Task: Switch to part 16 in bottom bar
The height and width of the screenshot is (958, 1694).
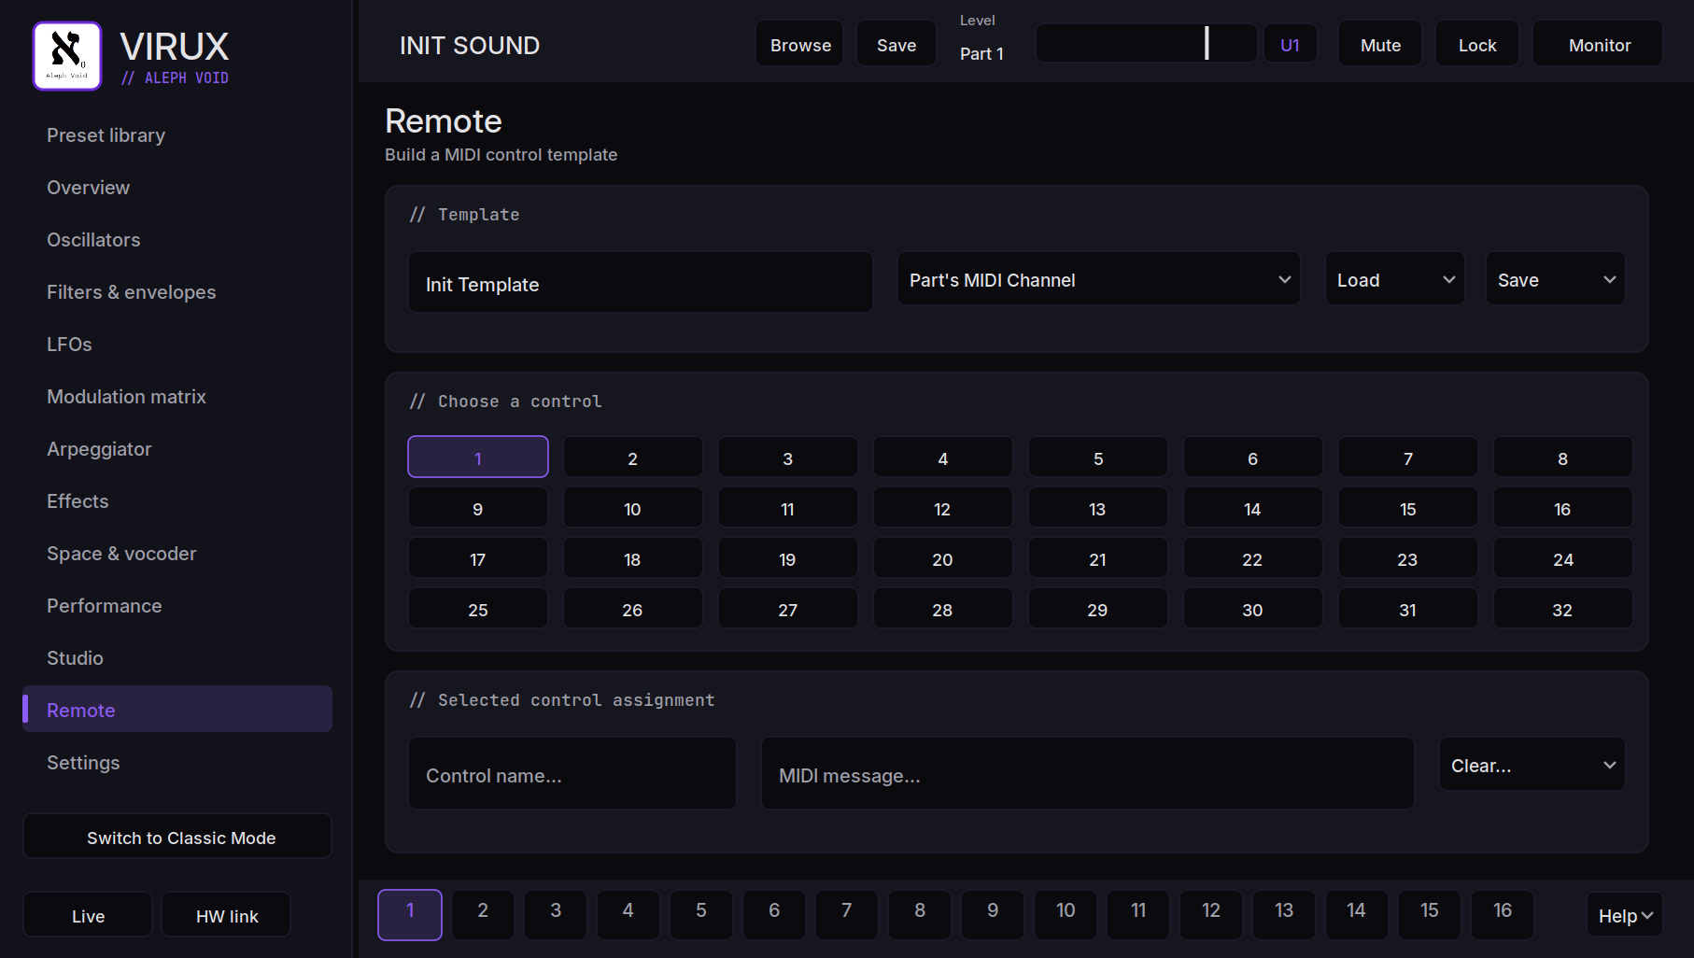Action: click(x=1503, y=914)
